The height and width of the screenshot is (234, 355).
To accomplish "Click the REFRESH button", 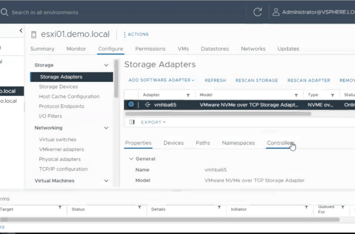I will point(215,80).
